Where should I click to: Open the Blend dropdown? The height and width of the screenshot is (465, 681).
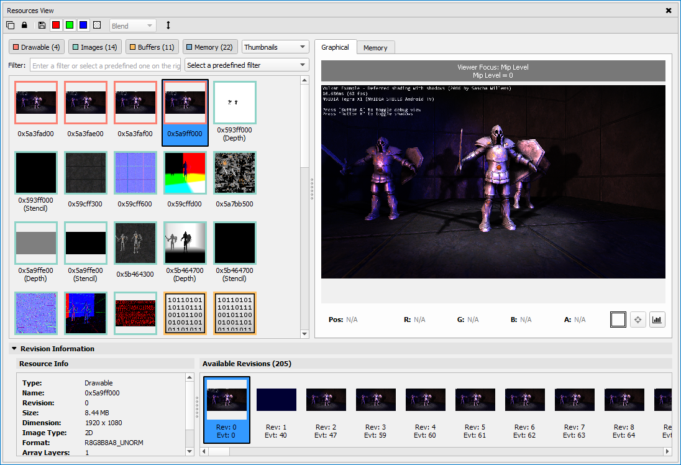click(132, 25)
